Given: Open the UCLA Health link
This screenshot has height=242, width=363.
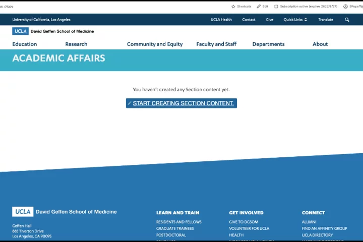Looking at the screenshot, I should click(x=221, y=20).
